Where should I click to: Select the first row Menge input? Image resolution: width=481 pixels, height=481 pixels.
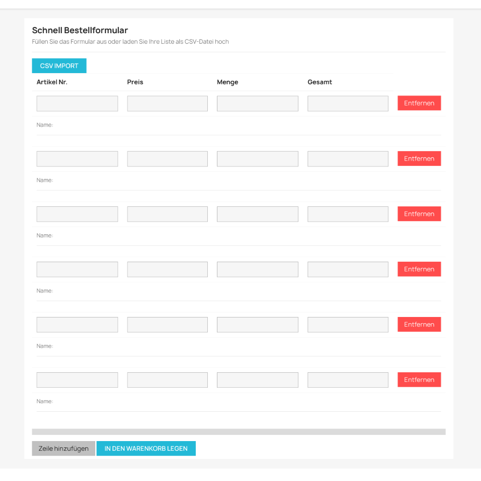pyautogui.click(x=257, y=103)
